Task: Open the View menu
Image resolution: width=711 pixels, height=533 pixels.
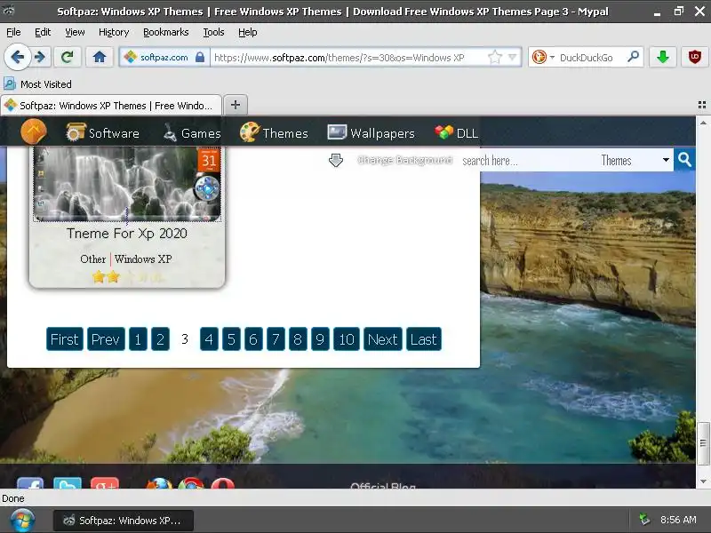Action: 75,32
